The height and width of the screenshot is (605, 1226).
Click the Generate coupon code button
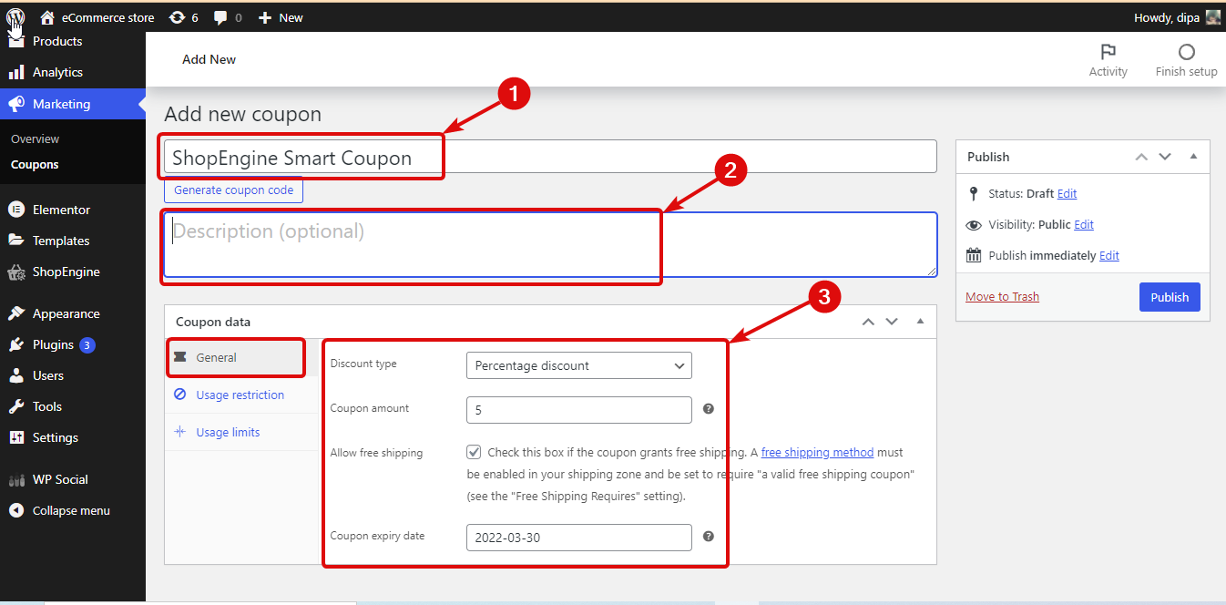[x=234, y=190]
